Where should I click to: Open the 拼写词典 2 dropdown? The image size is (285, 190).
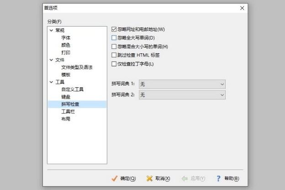click(x=182, y=95)
